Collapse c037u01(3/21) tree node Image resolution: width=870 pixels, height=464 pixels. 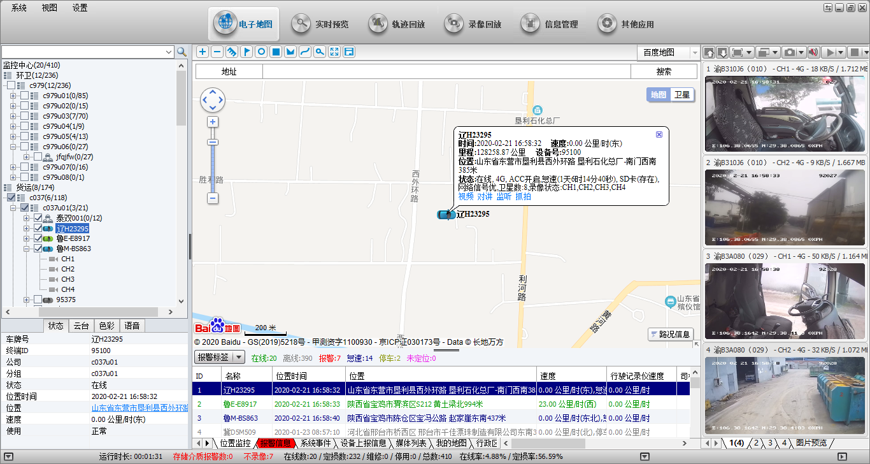13,208
